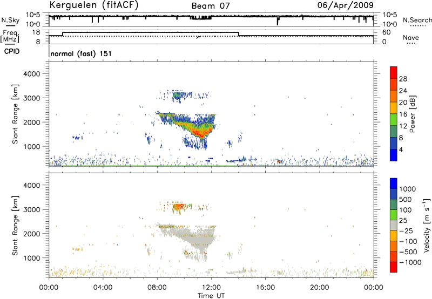Click the '60' label on the Nave axis

[x=387, y=32]
